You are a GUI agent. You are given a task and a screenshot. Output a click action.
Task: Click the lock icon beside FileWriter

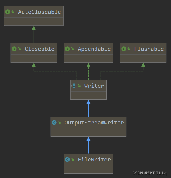73,160
